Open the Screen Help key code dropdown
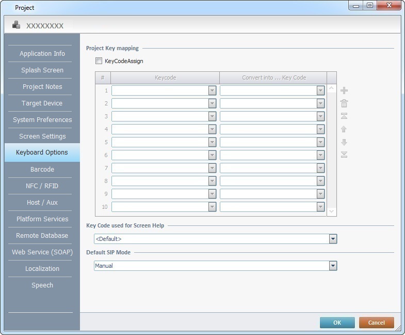The width and height of the screenshot is (405, 335). [x=333, y=239]
